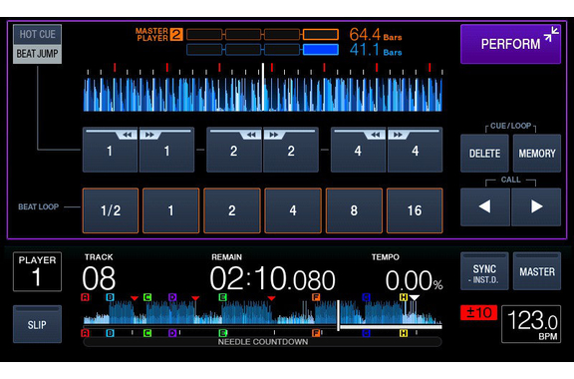Image resolution: width=574 pixels, height=379 pixels.
Task: Click DELETE under Cue/Loop
Action: [484, 154]
